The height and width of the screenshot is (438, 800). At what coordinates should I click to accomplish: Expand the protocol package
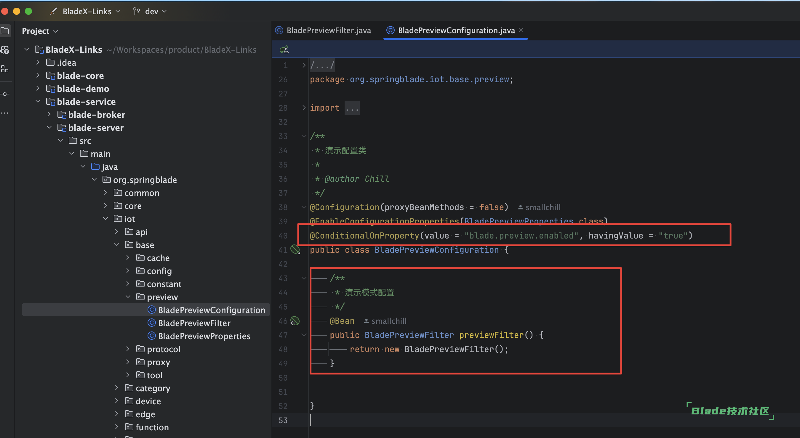[128, 349]
